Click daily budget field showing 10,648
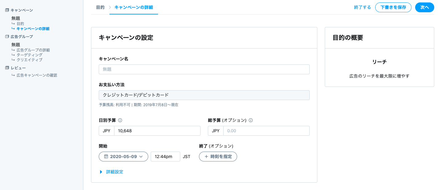441x190 pixels. (x=157, y=131)
